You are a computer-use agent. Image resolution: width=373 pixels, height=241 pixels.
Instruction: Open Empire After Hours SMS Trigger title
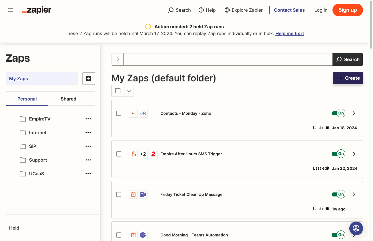[x=191, y=154]
